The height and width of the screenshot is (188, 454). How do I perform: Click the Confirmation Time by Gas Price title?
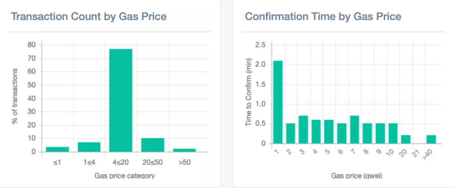[x=323, y=17]
